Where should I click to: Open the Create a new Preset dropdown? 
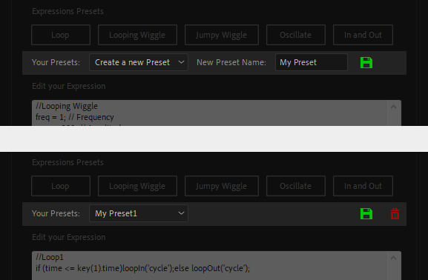pos(139,62)
